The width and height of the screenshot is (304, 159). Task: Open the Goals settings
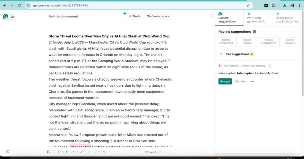(x=135, y=16)
